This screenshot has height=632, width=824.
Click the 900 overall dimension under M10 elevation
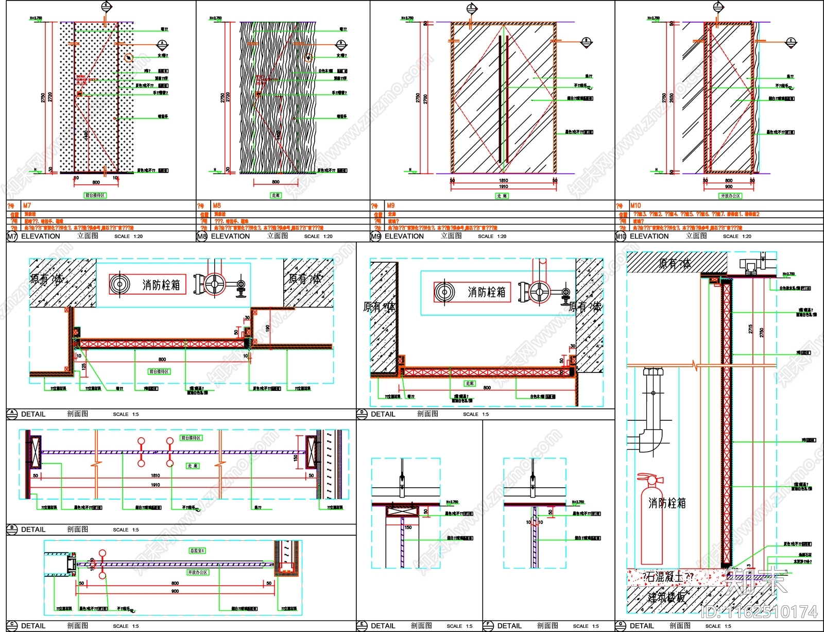point(729,186)
